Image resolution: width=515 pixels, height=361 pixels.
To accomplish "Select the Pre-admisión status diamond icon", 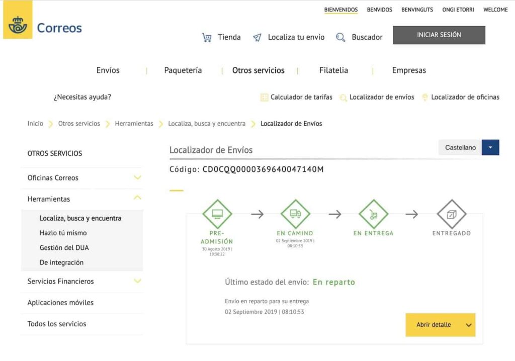I will (x=217, y=214).
